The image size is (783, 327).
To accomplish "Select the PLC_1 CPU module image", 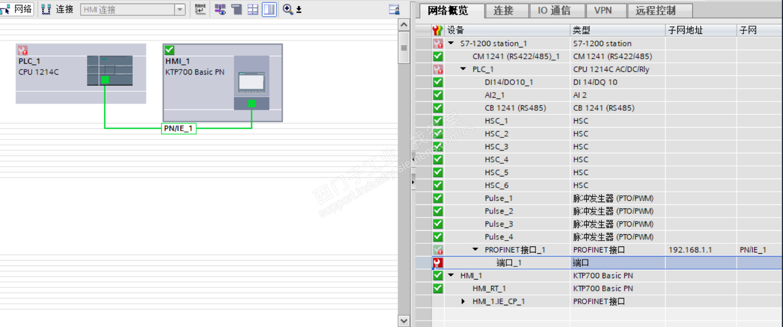I will click(110, 71).
